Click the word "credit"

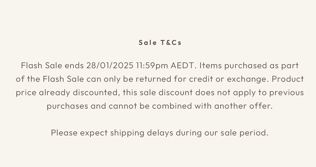188,79
